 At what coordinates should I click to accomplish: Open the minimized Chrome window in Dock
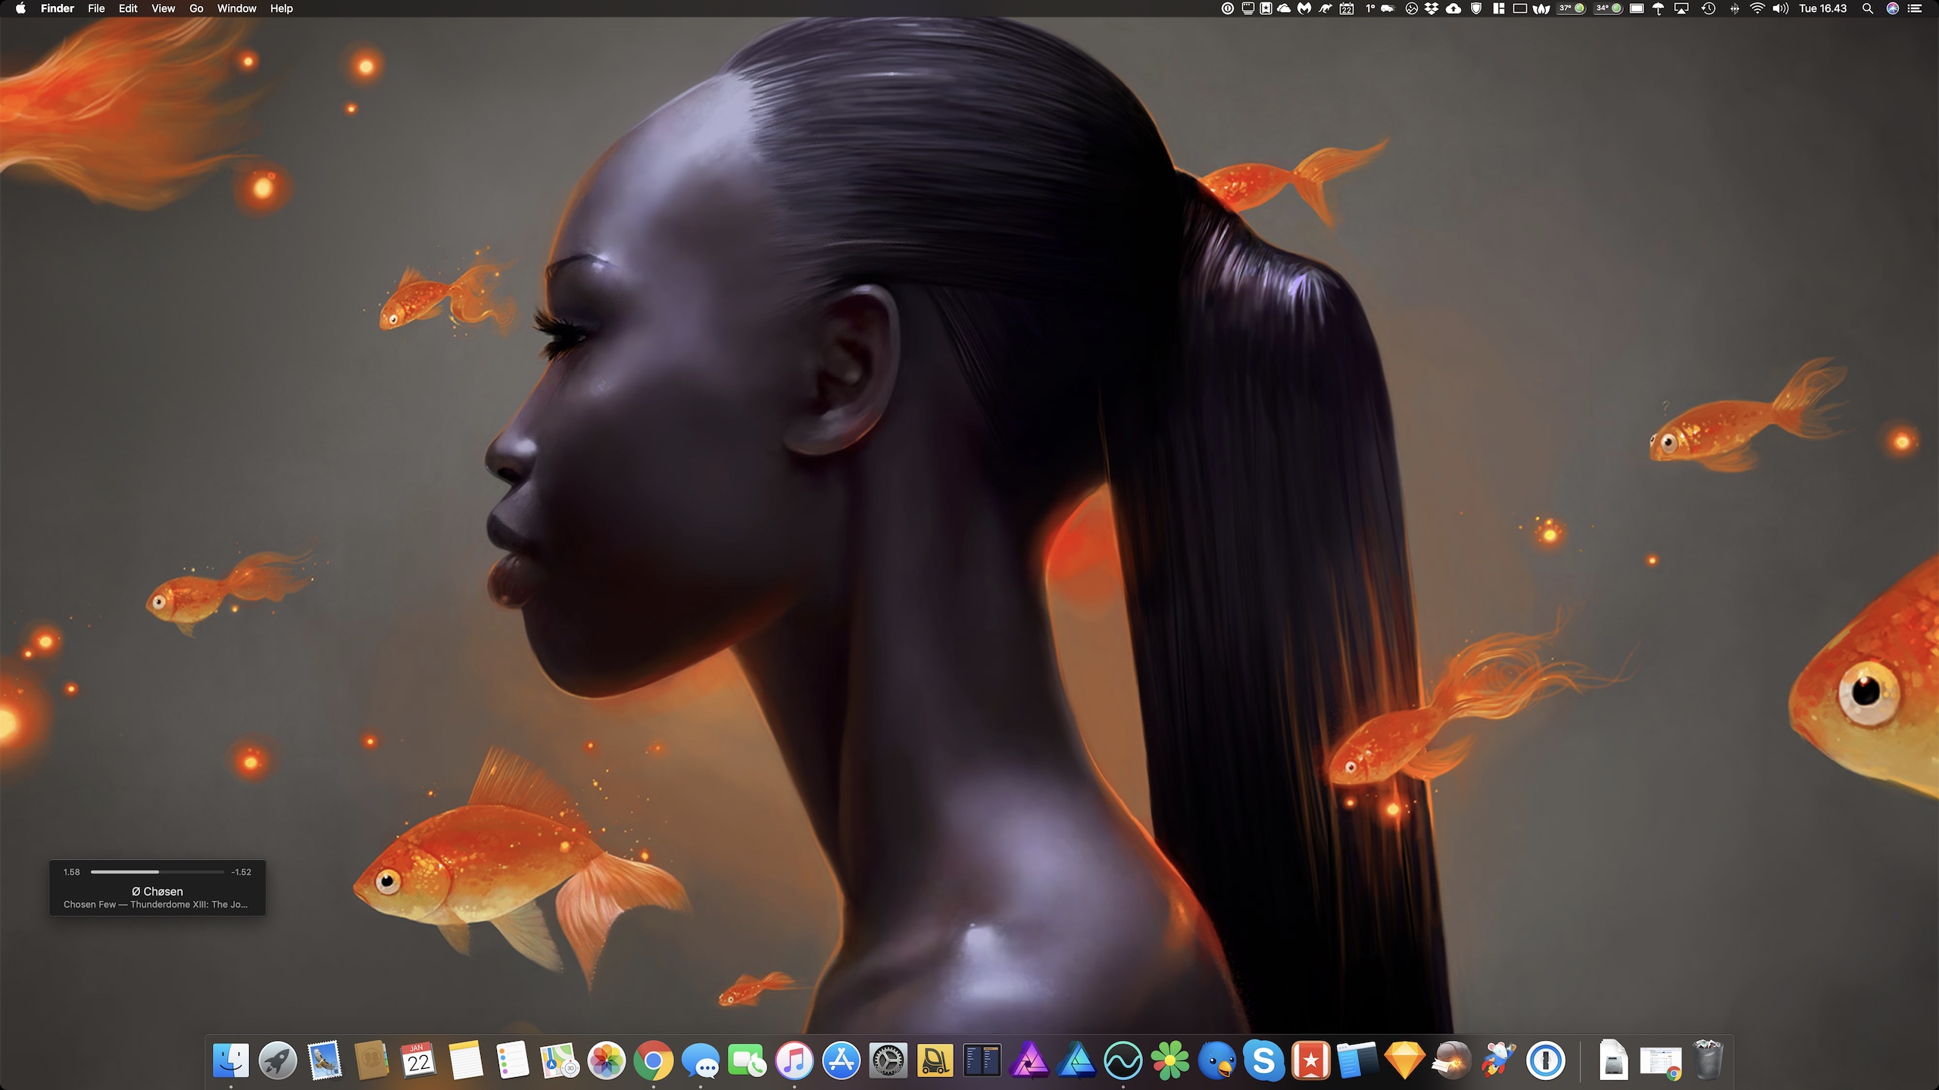click(x=1661, y=1062)
